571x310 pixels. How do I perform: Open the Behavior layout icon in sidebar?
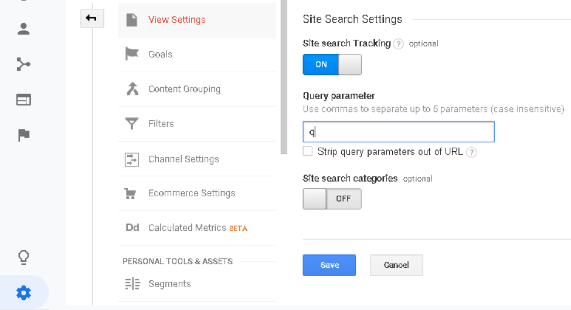(23, 100)
